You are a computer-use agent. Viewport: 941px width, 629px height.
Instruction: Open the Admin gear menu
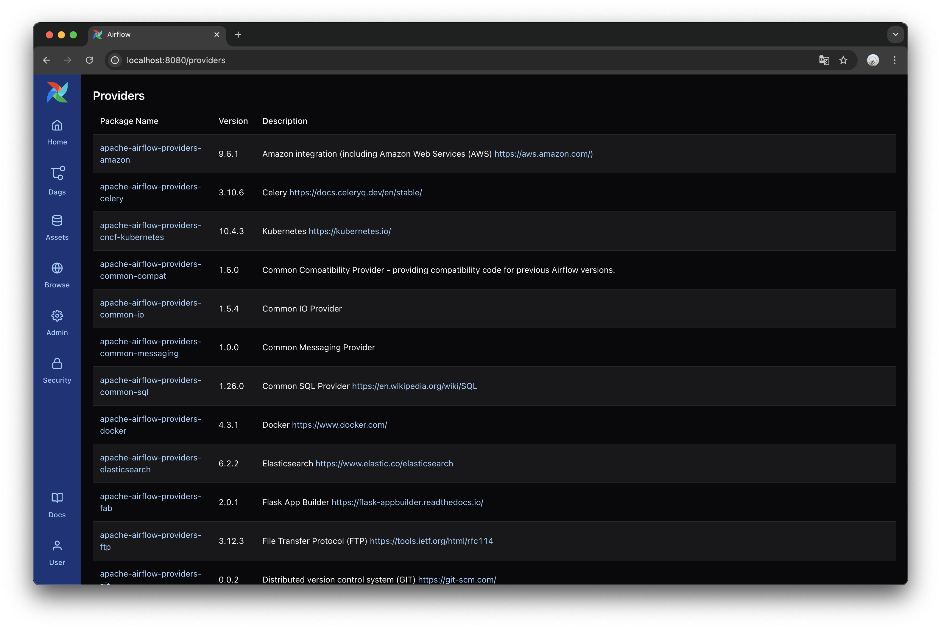57,323
